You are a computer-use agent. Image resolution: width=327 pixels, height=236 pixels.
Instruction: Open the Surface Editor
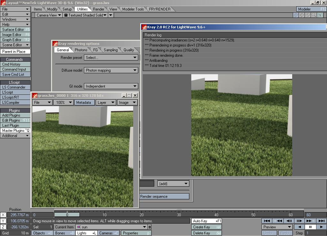tap(15, 30)
